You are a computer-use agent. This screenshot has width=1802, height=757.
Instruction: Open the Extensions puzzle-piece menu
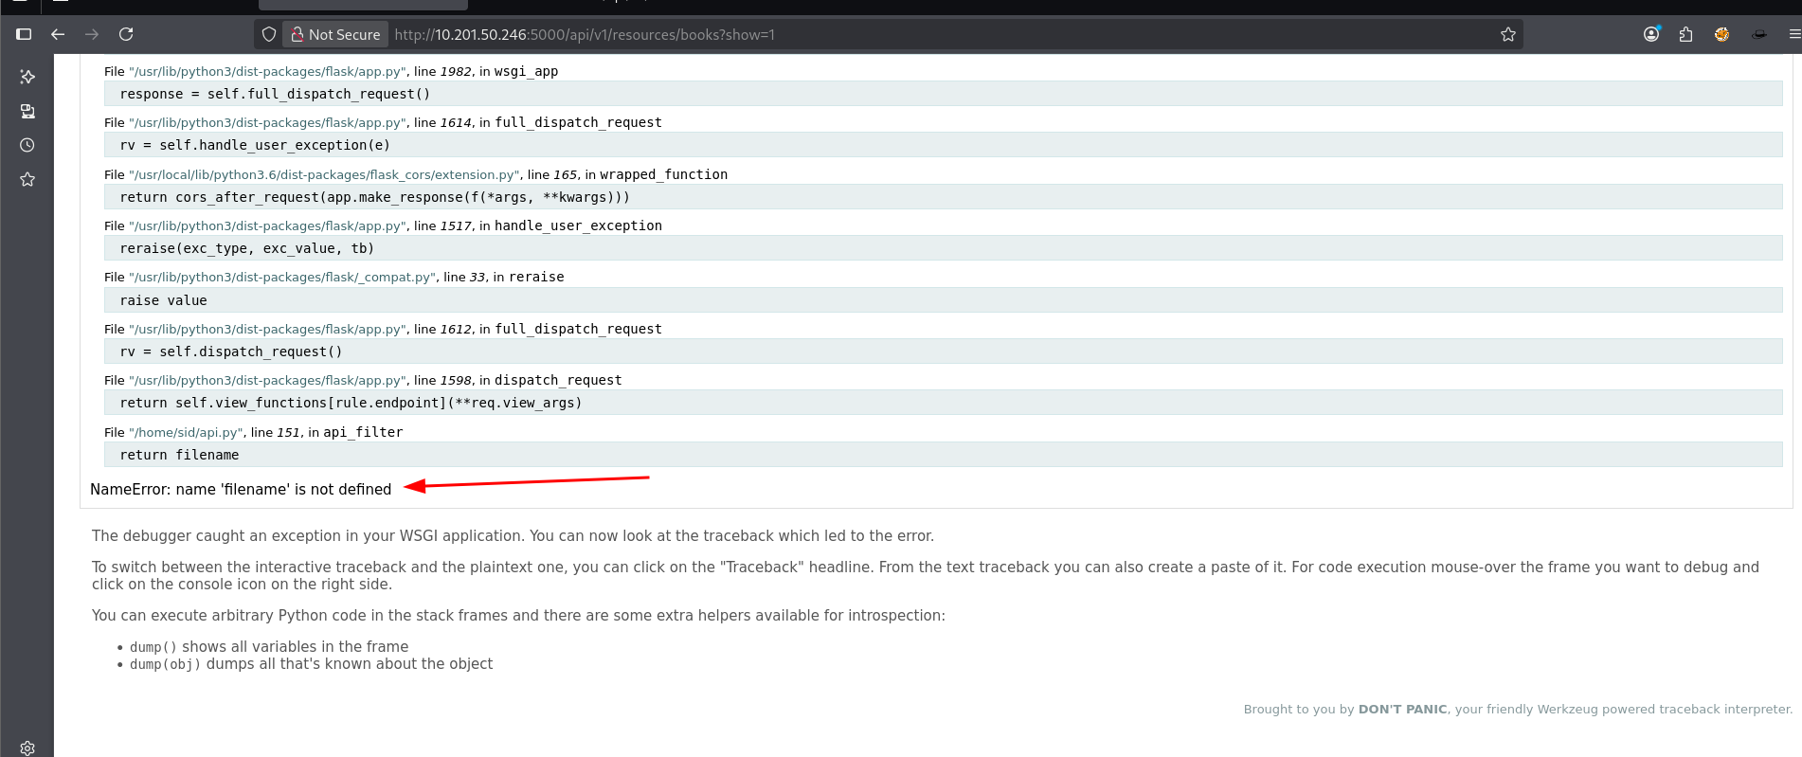click(1685, 34)
